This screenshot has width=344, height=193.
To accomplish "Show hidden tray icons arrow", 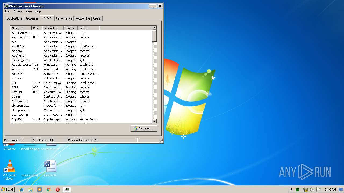I will [292, 189].
